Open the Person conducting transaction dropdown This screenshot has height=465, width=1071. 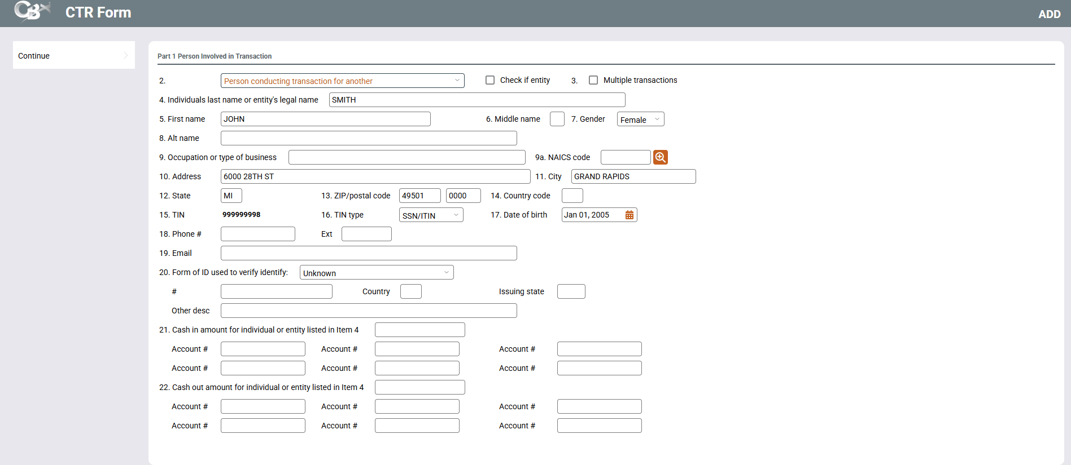tap(342, 81)
